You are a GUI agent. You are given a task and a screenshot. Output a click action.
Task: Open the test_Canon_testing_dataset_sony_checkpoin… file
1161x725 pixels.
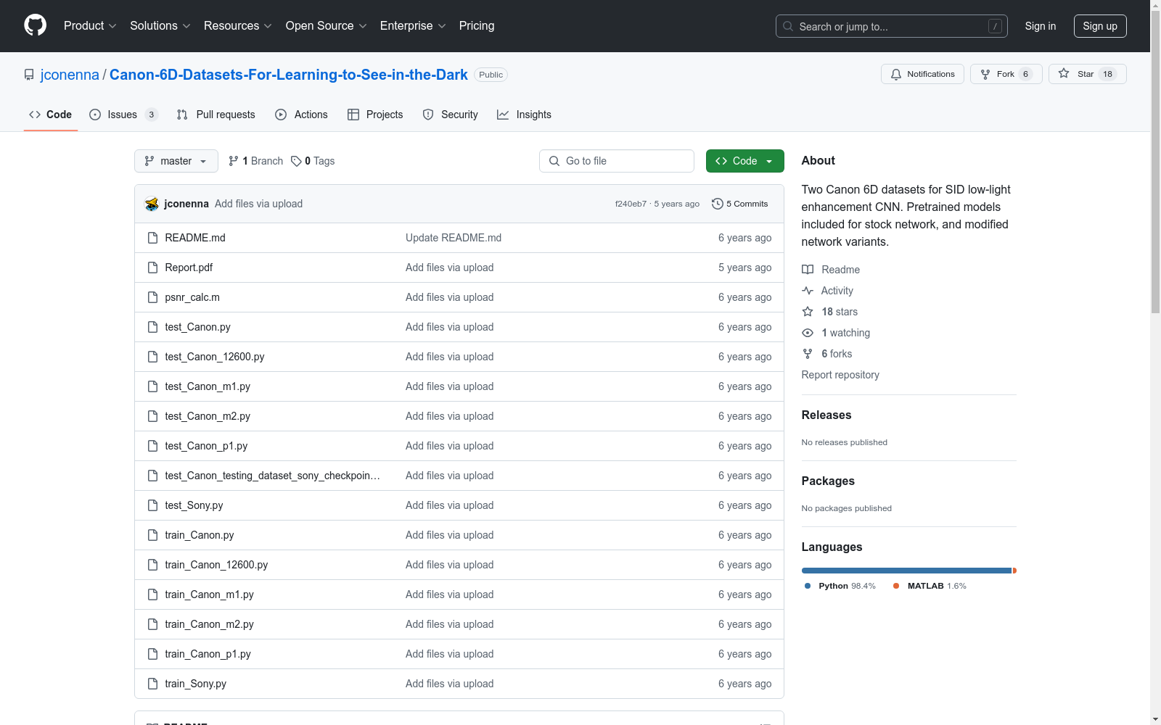pyautogui.click(x=273, y=476)
